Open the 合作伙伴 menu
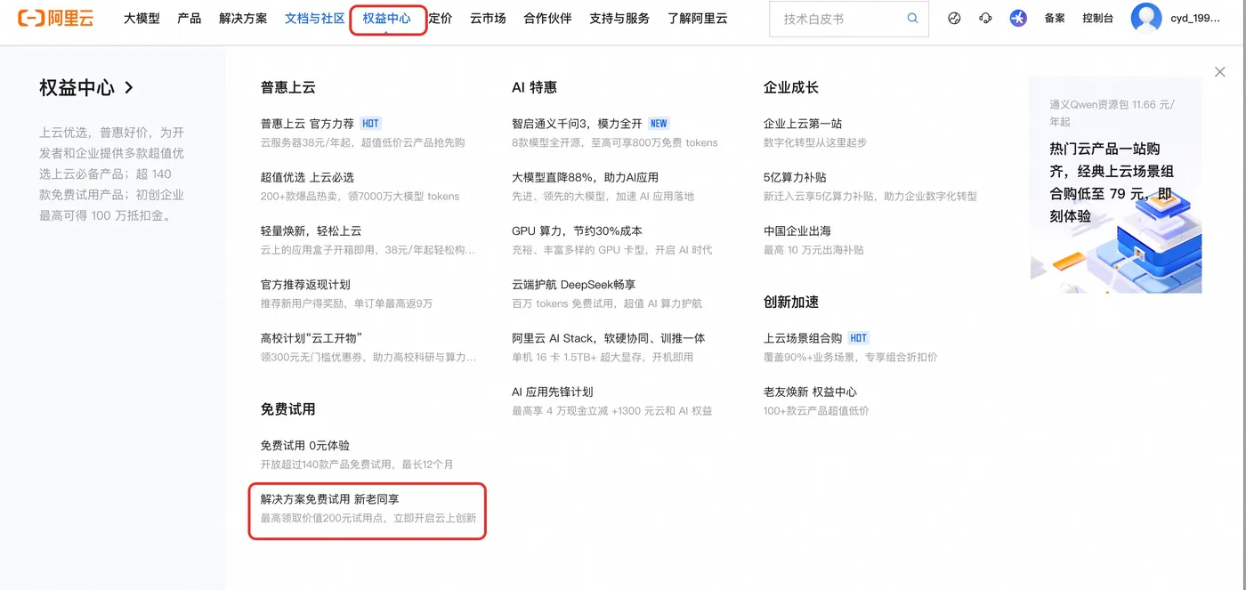 (547, 18)
